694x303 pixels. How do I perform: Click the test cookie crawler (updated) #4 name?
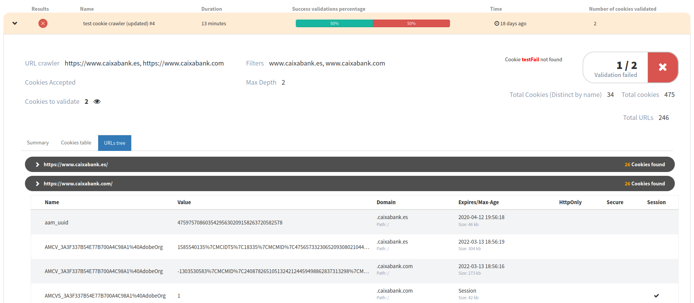tap(119, 23)
